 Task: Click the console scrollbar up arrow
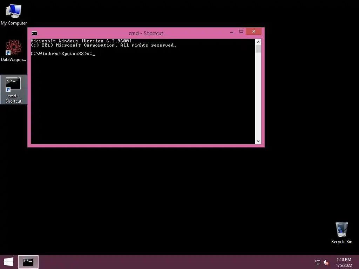click(258, 42)
